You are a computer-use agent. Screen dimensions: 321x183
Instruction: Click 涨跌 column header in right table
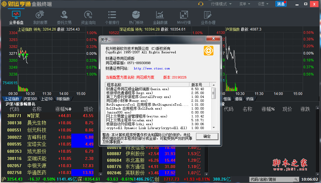point(305,109)
